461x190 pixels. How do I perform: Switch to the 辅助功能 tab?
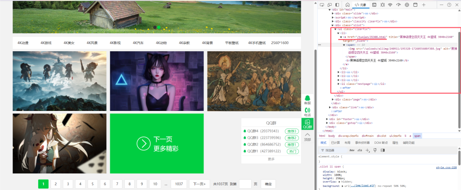[x=408, y=143]
